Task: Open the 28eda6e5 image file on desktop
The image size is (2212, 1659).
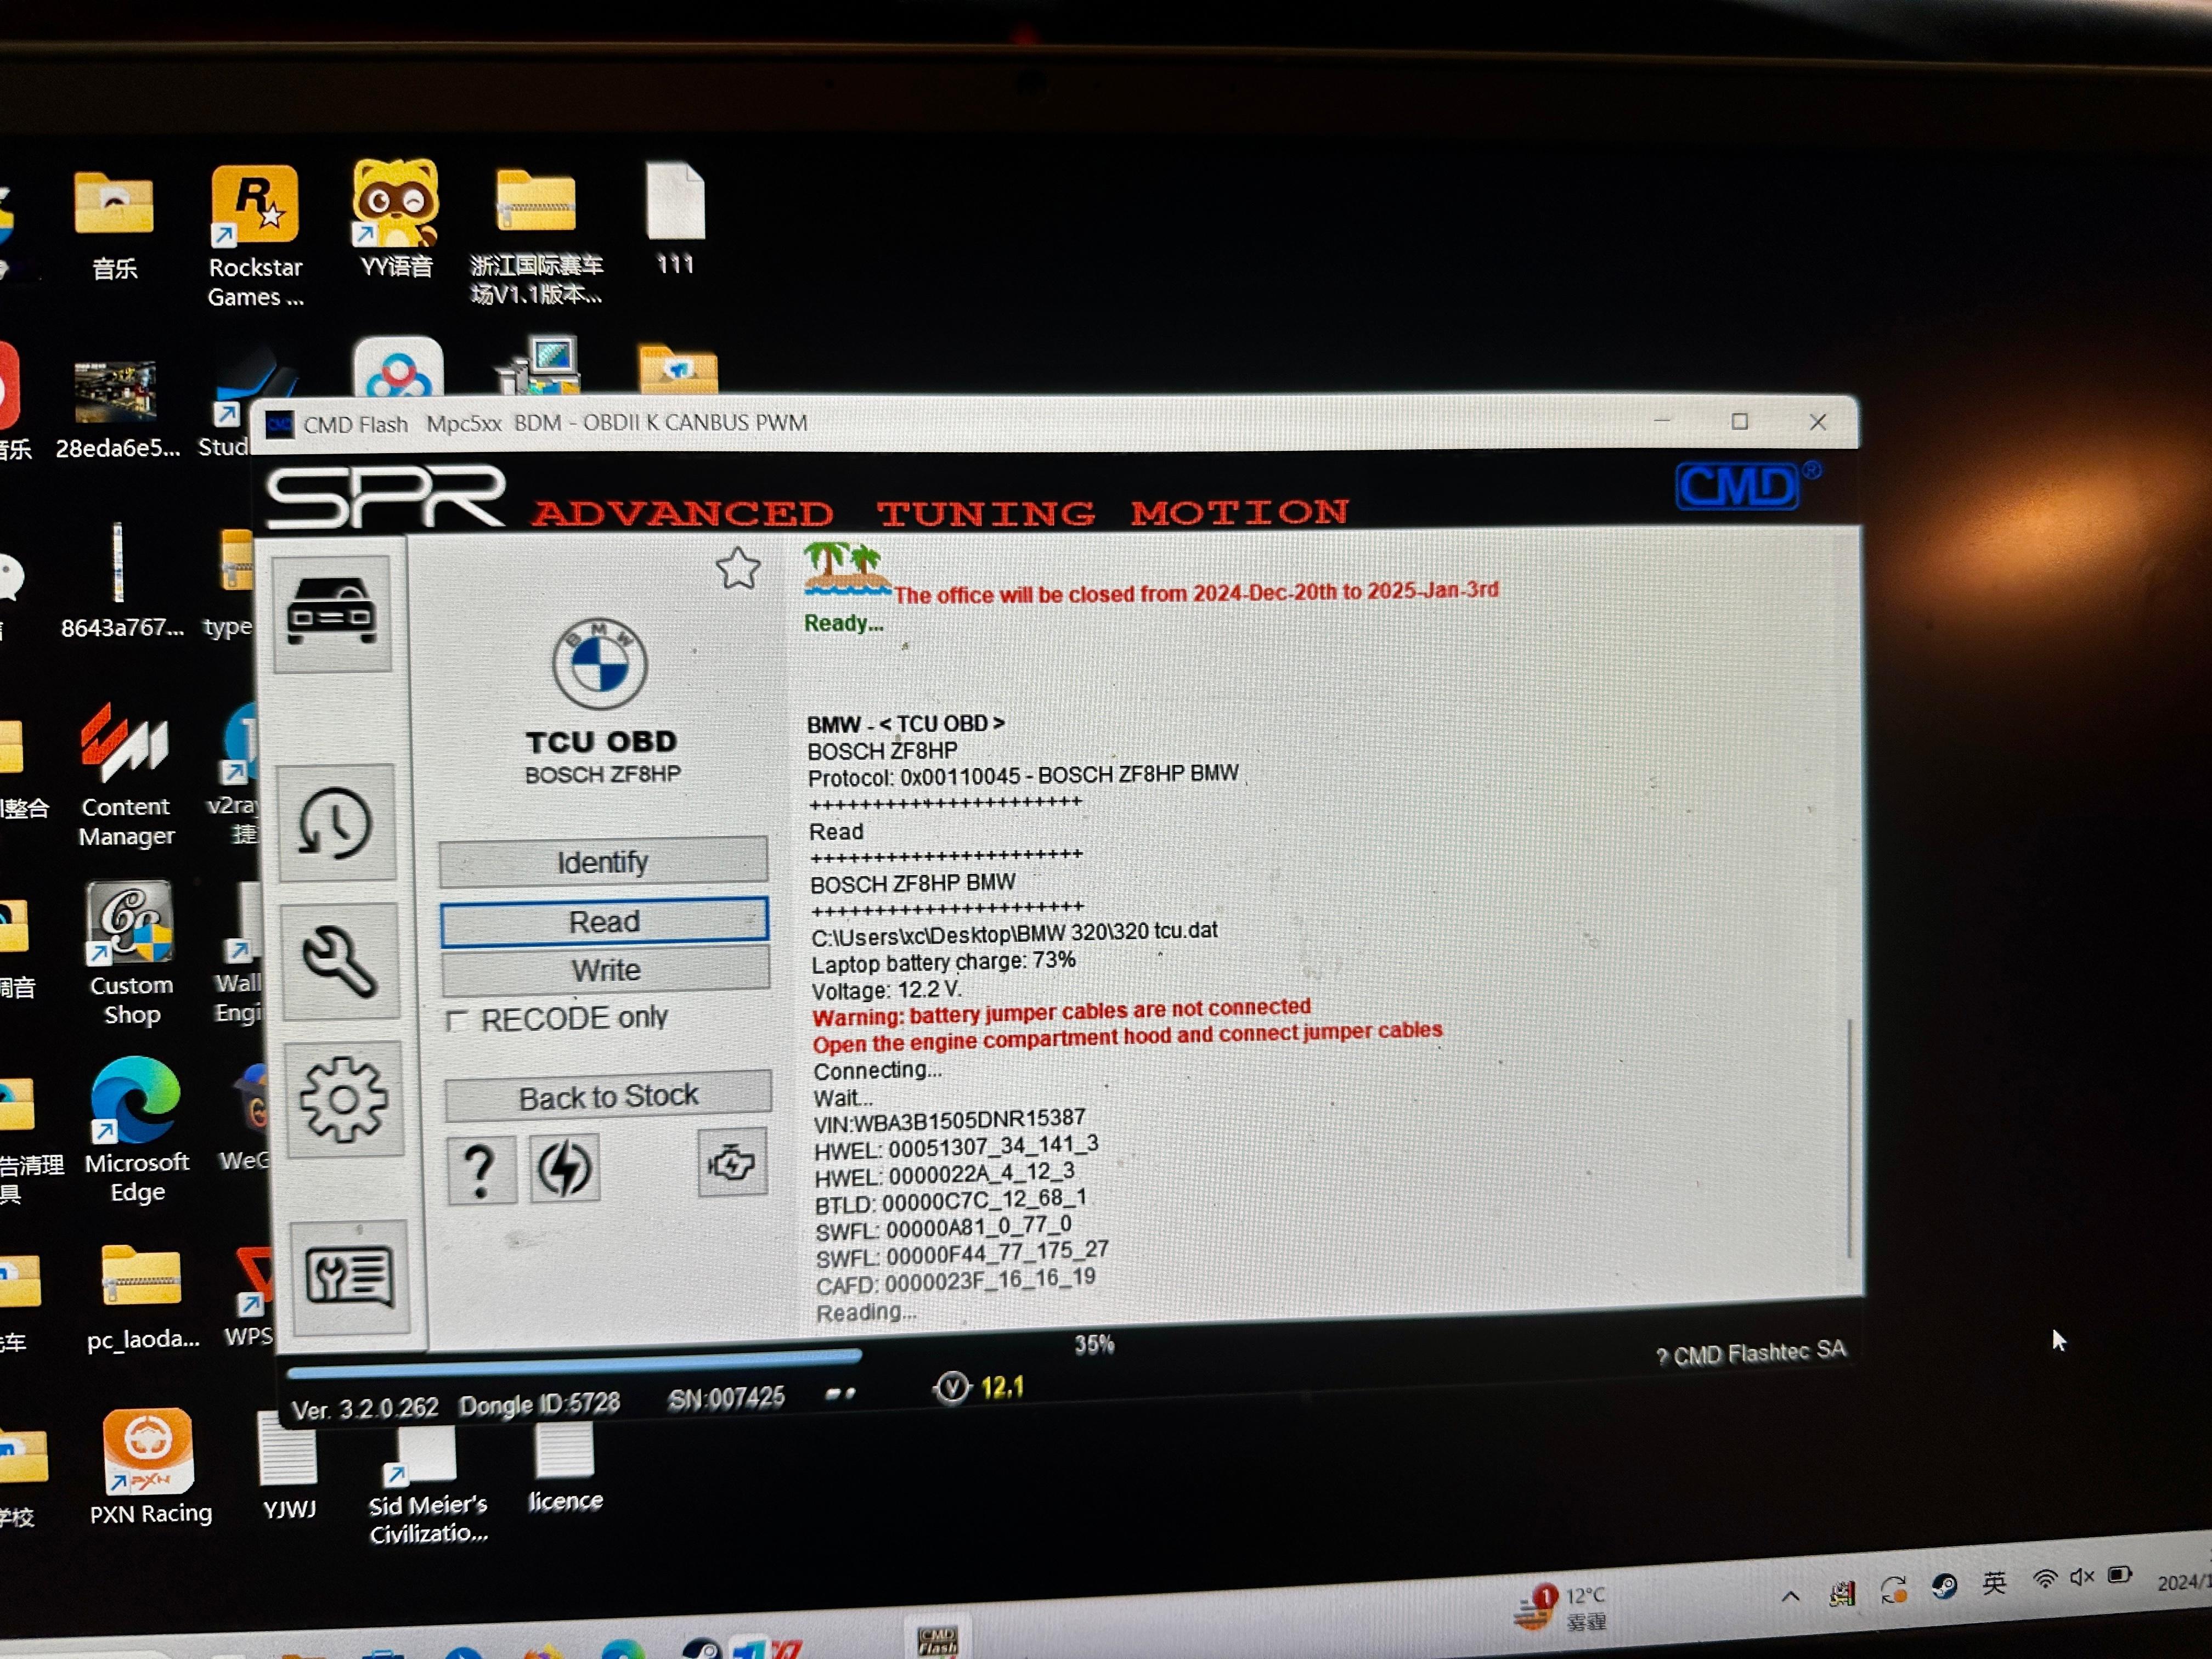Action: (117, 411)
